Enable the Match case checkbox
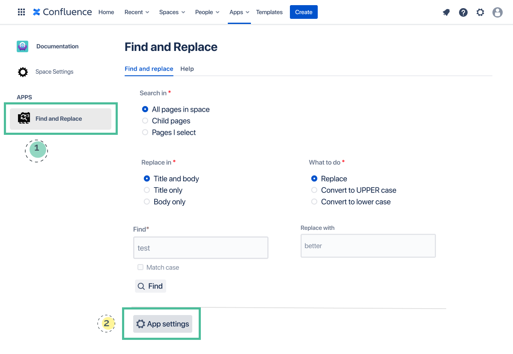The image size is (513, 354). coord(140,267)
